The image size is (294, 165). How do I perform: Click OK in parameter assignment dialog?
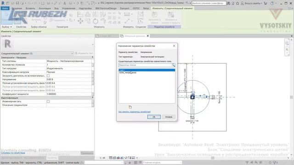(x=154, y=117)
